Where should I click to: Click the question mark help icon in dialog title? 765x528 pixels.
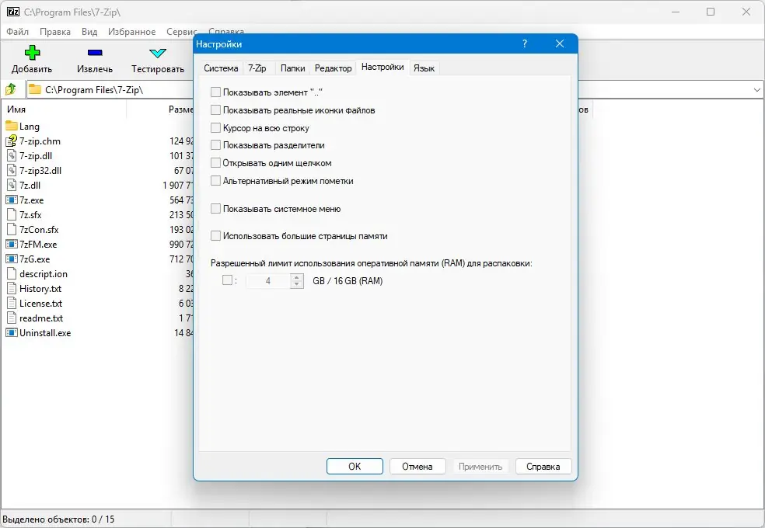coord(525,43)
